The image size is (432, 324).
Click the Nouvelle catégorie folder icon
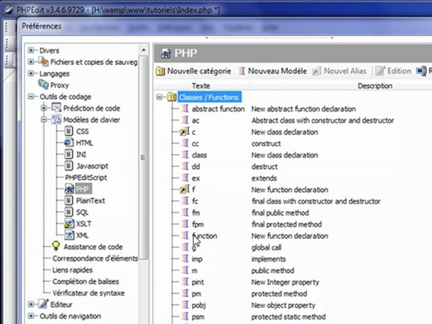tap(160, 71)
